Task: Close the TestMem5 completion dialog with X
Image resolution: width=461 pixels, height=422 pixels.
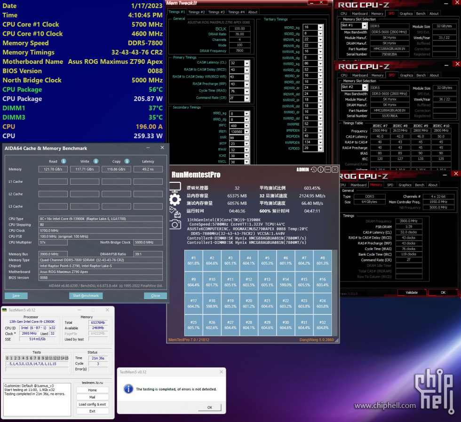Action: coord(221,372)
